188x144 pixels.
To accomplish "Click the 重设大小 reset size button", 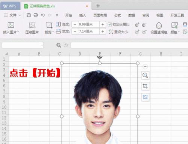I will 118,32.
